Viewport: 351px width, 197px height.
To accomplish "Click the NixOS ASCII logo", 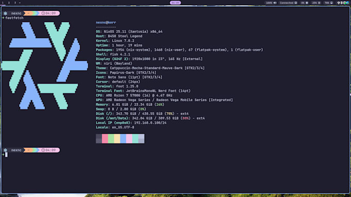I will coord(45,66).
